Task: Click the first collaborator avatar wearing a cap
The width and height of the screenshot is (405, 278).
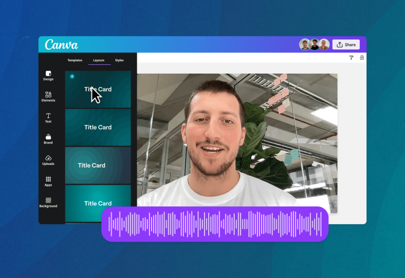Action: [305, 45]
